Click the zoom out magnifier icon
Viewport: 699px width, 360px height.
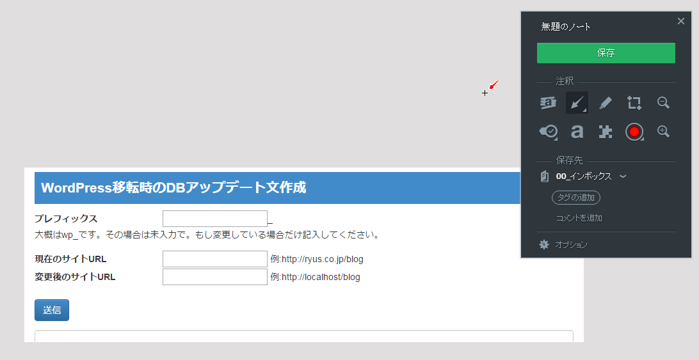click(663, 102)
